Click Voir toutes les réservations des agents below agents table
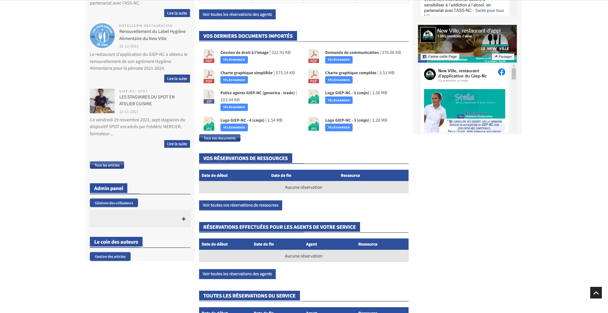Image resolution: width=608 pixels, height=313 pixels. pos(237,274)
